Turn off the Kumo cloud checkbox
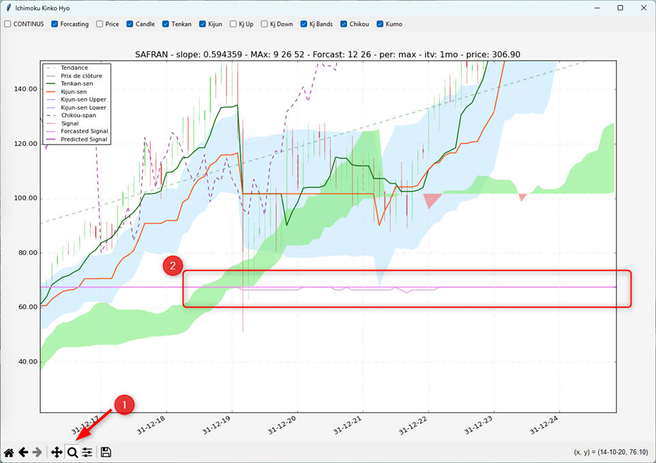 click(380, 24)
